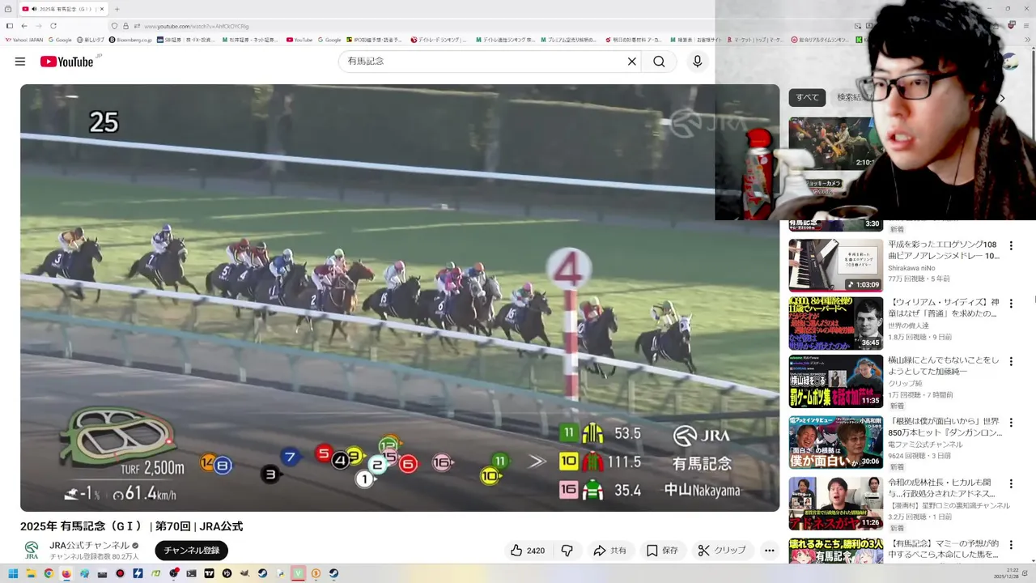Open the red record-circle taskbar app
This screenshot has height=583, width=1036.
click(120, 573)
